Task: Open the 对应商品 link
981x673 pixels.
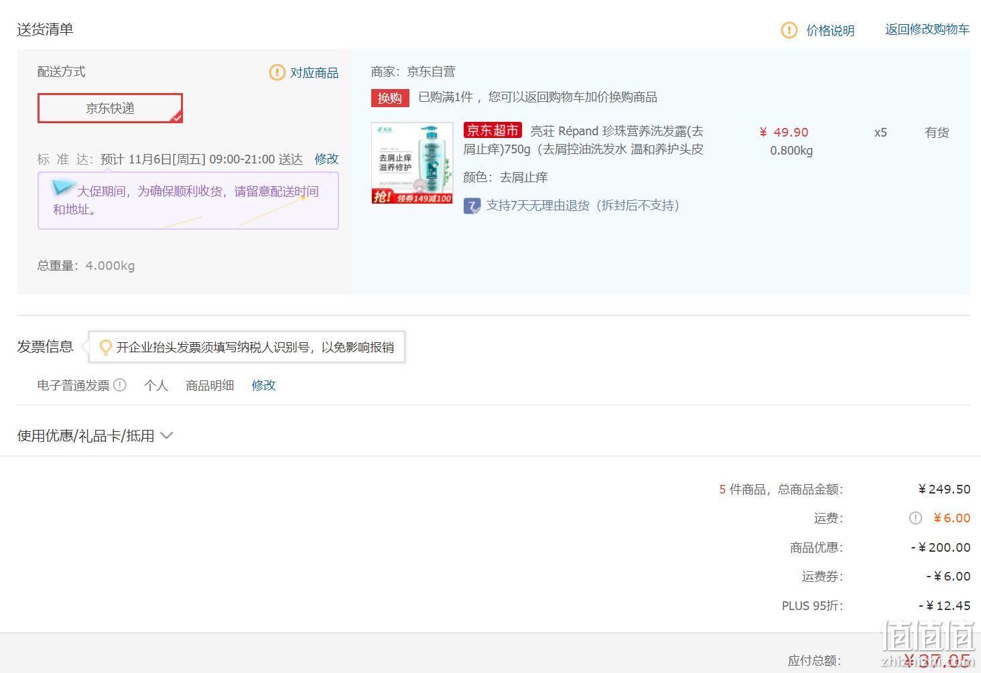Action: (x=314, y=72)
